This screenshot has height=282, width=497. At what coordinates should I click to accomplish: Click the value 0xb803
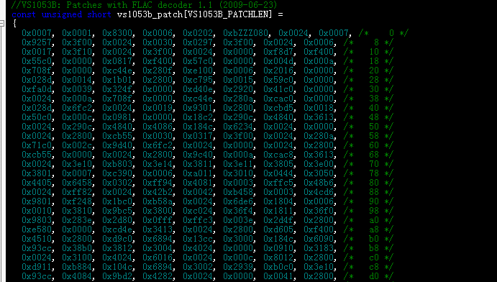(117, 164)
